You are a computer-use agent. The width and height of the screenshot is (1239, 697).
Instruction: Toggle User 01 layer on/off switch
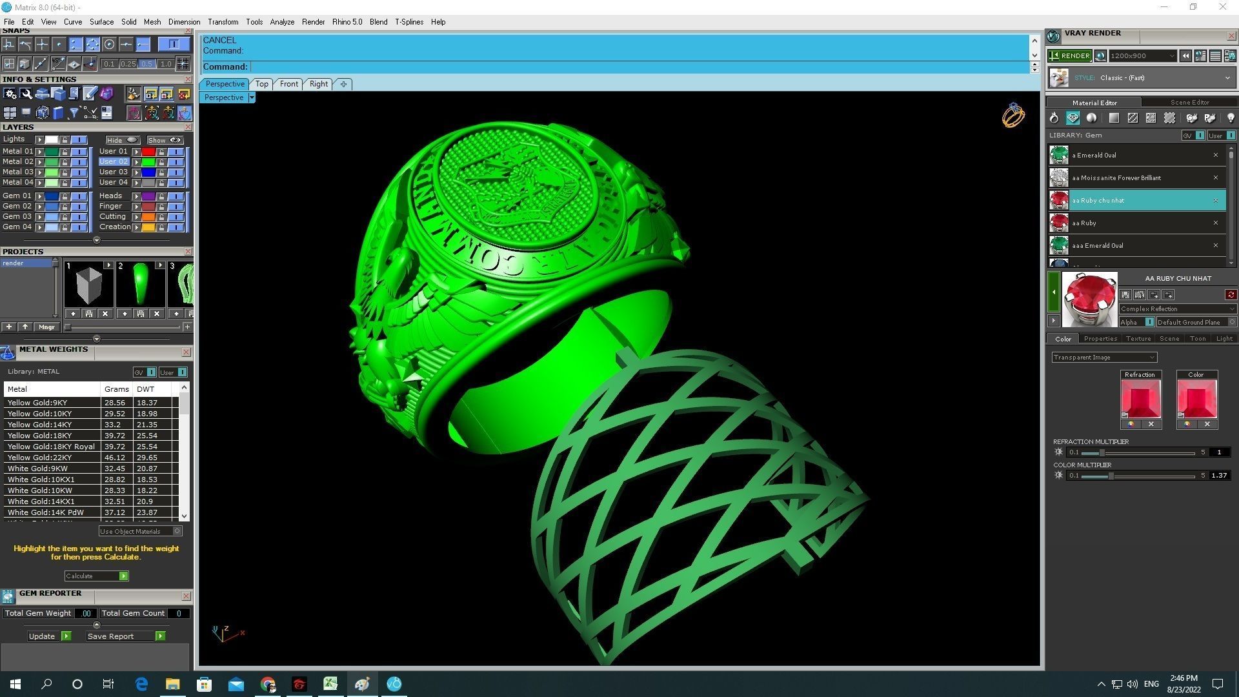pyautogui.click(x=176, y=152)
